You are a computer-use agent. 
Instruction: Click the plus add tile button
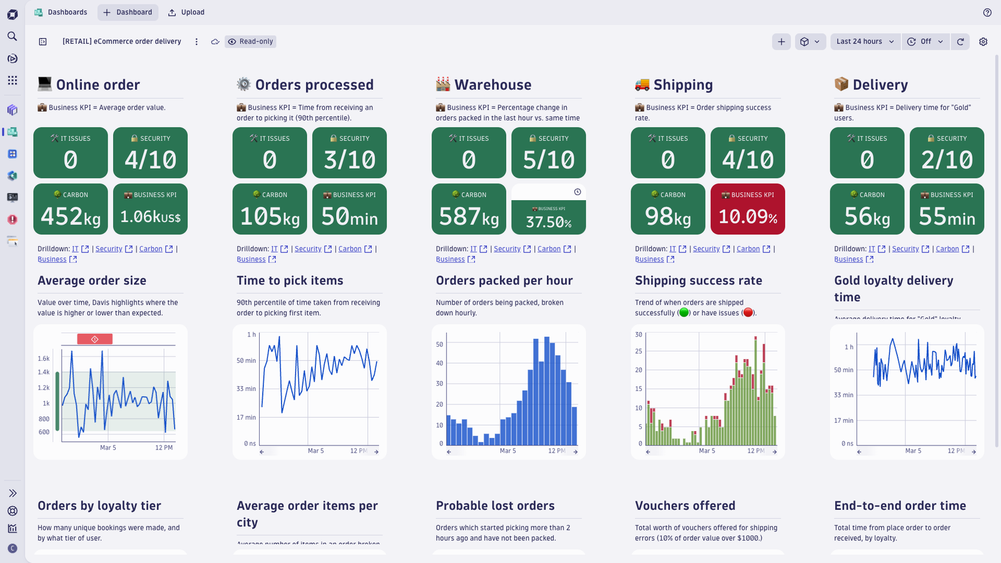coord(781,42)
